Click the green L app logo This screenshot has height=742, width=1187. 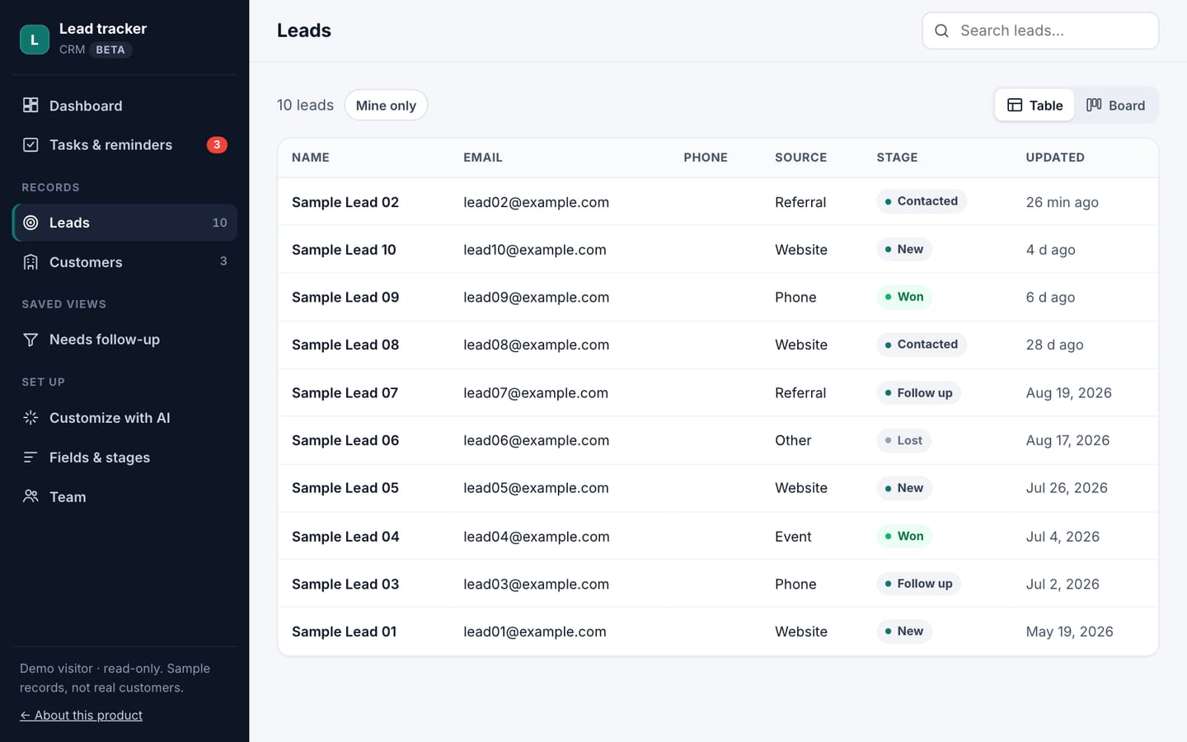[x=35, y=39]
